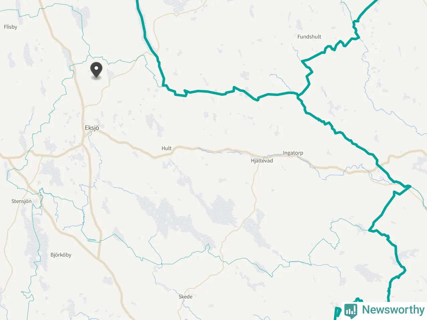
Task: Click the Björköby place label
Action: 61,255
